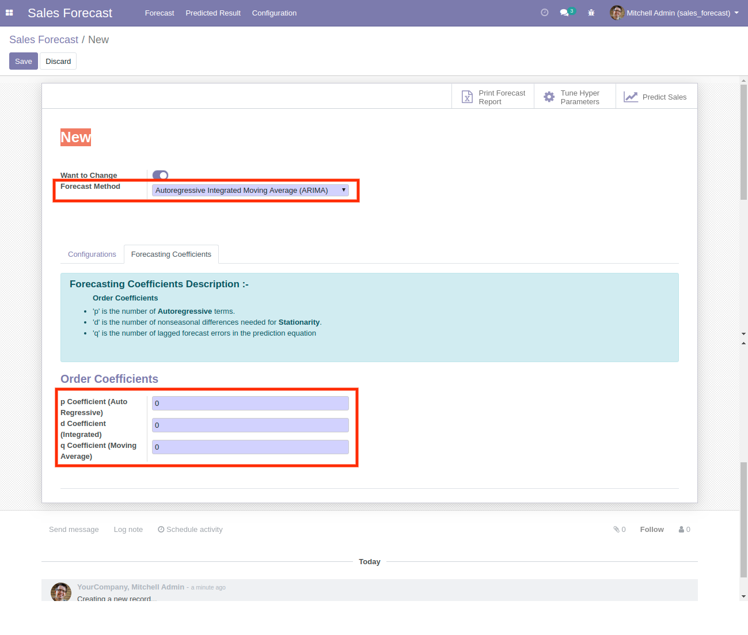The image size is (748, 635).
Task: Click the Sales Forecast breadcrumb link
Action: [44, 40]
